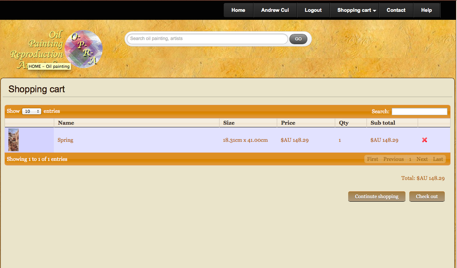This screenshot has width=457, height=268.
Task: Jump to Last page in pagination
Action: 438,159
